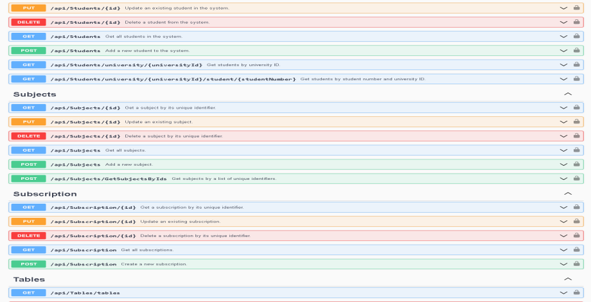Click lock icon on PUT /api/Students/{id}
Image resolution: width=591 pixels, height=302 pixels.
click(x=576, y=8)
